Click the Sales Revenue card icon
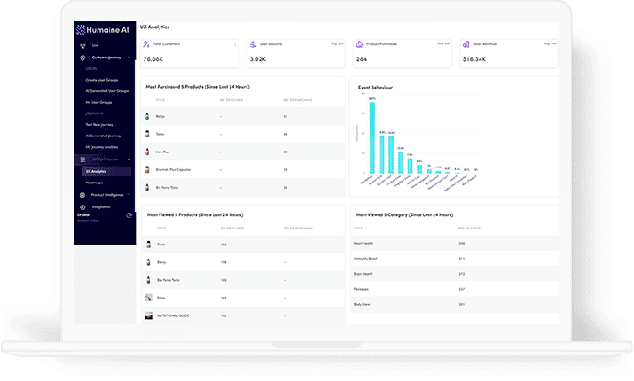The image size is (634, 381). tap(466, 43)
